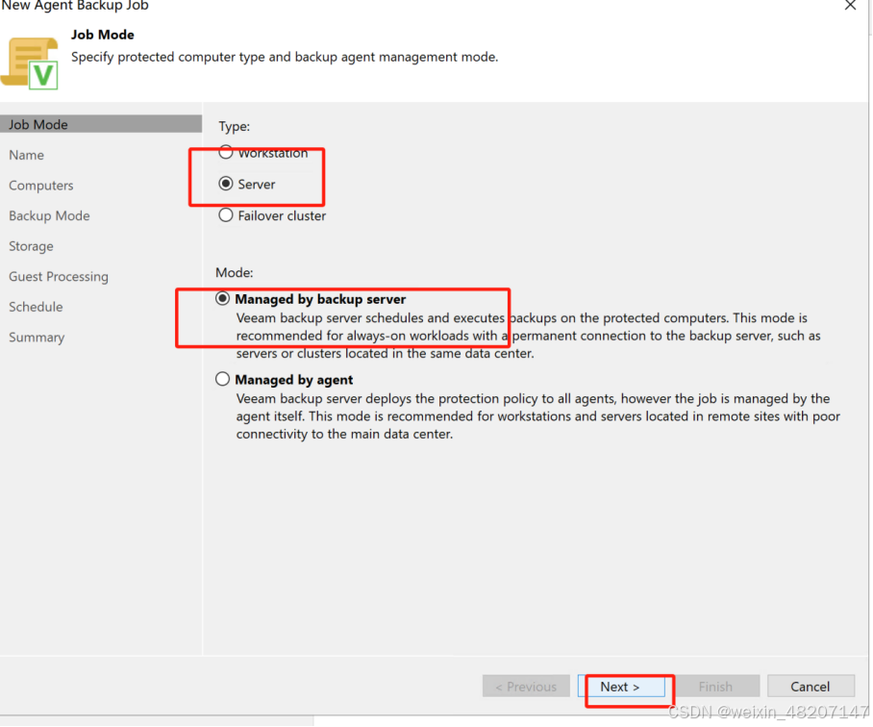The height and width of the screenshot is (727, 873).
Task: Go to the Schedule wizard step
Action: [36, 307]
